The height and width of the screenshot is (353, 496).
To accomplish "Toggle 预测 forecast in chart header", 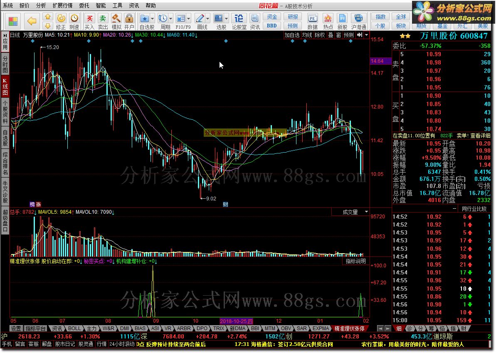I will coord(349,35).
